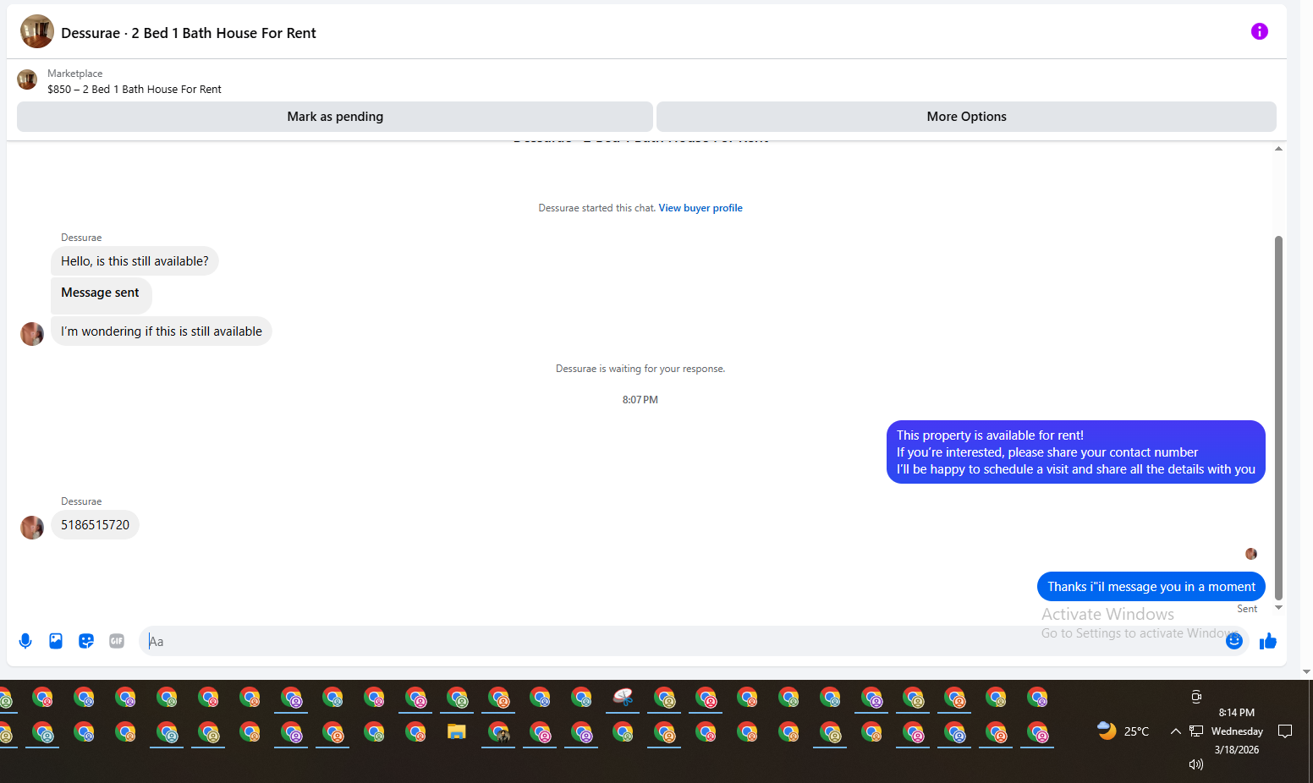Open File Explorer from the taskbar
This screenshot has height=783, width=1313.
[x=457, y=732]
